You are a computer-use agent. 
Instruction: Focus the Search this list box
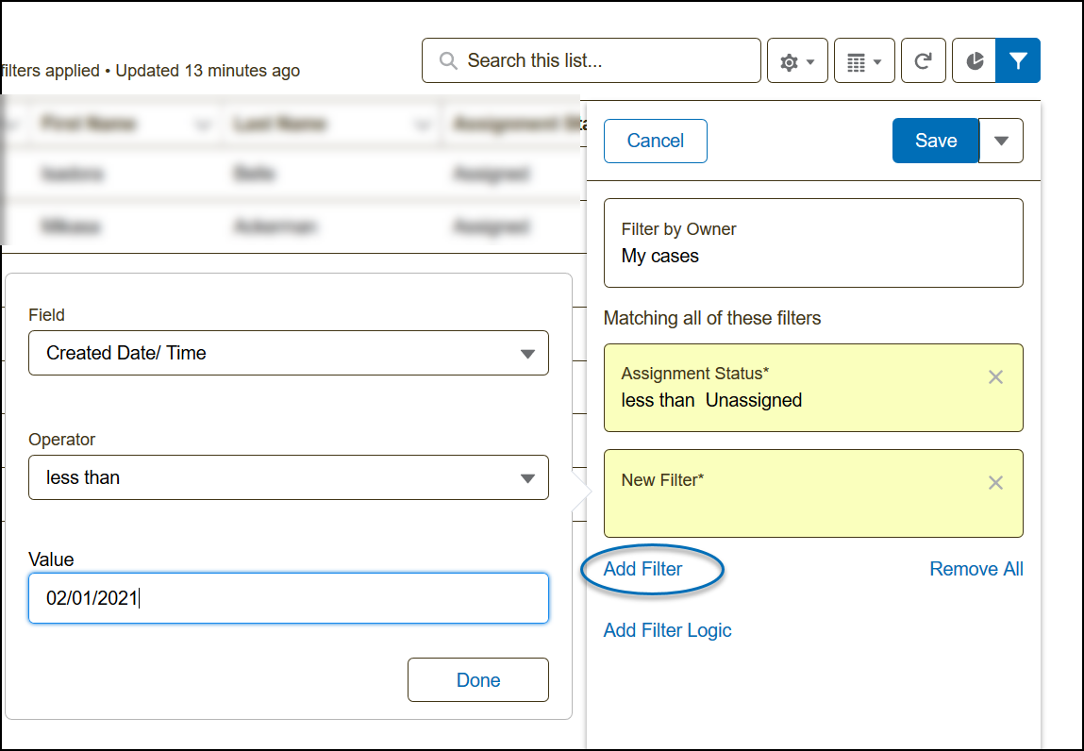(x=604, y=61)
